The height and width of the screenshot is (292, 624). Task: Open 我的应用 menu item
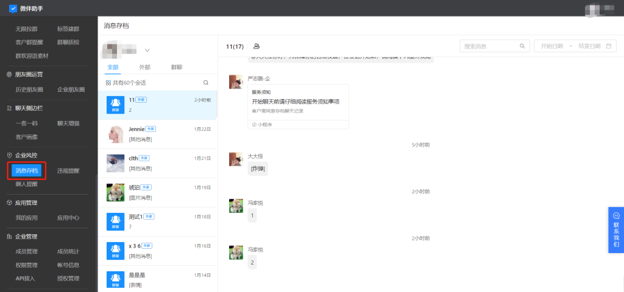pos(27,218)
